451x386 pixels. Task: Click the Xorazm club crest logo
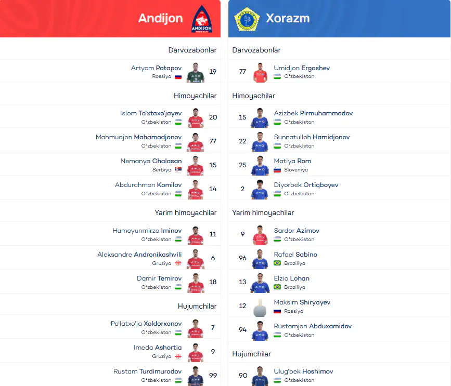click(x=247, y=19)
